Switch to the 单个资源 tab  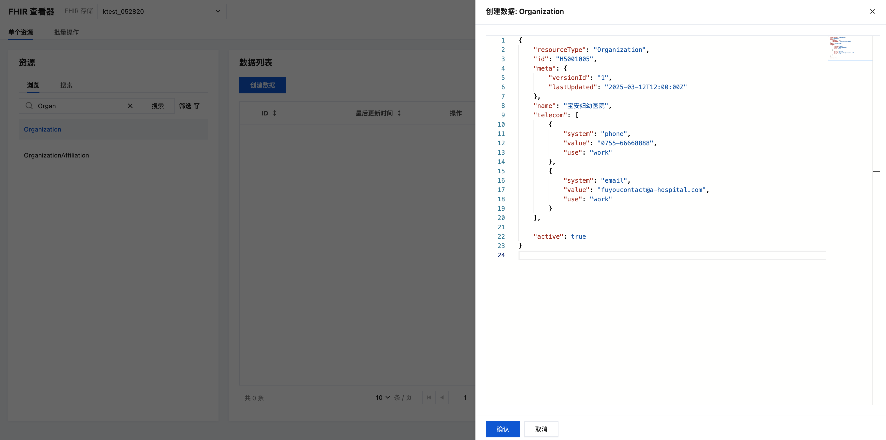(21, 32)
